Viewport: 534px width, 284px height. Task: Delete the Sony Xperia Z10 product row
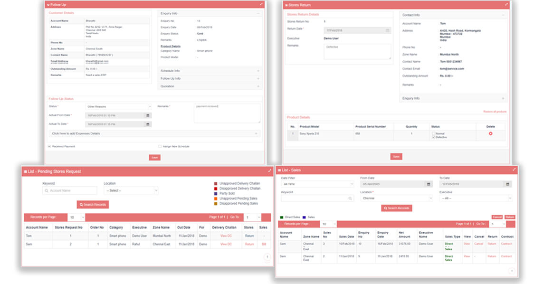(x=490, y=133)
